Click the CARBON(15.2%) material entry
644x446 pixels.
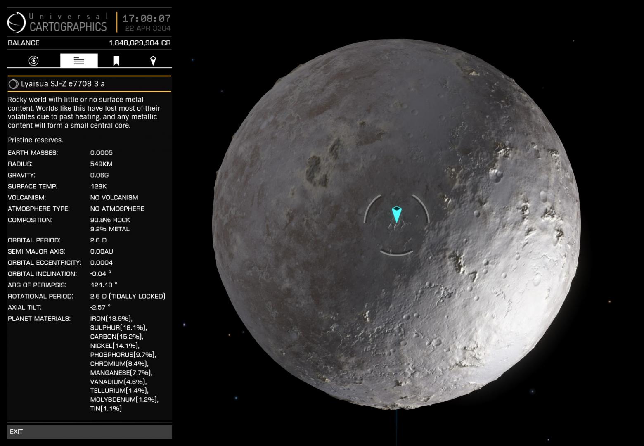pos(117,337)
